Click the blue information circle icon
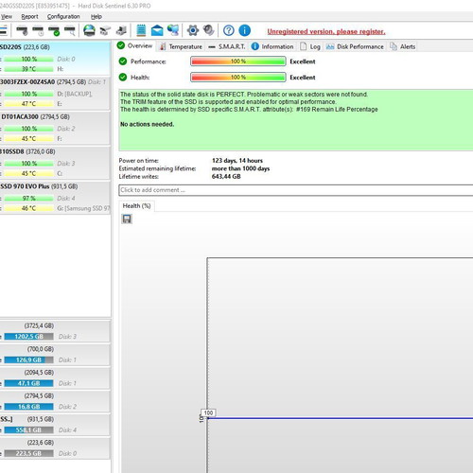This screenshot has width=473, height=473. click(244, 30)
